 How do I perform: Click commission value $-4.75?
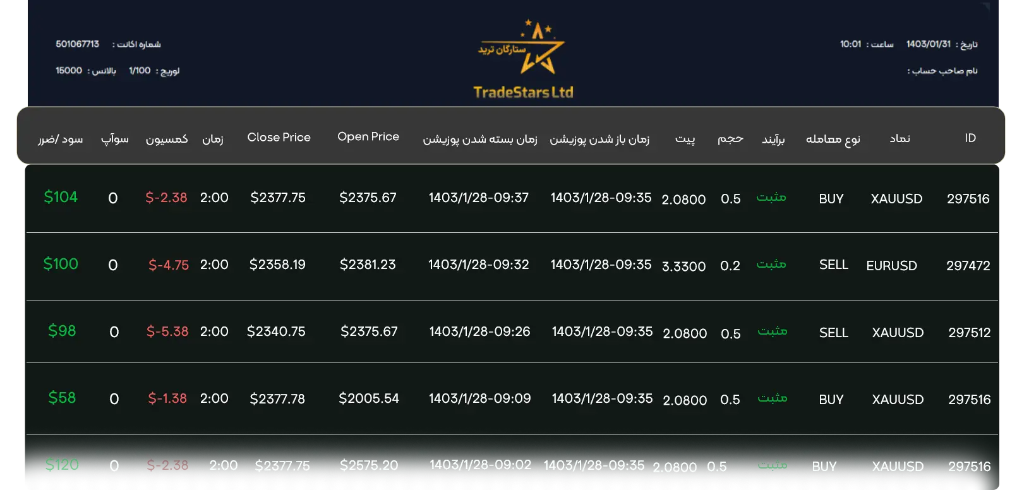[x=169, y=265]
